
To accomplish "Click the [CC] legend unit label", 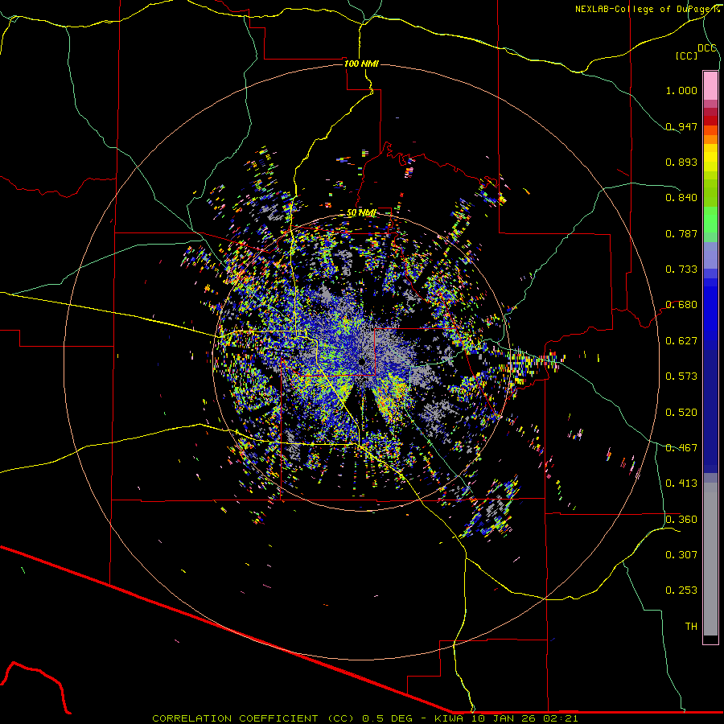I will click(686, 56).
